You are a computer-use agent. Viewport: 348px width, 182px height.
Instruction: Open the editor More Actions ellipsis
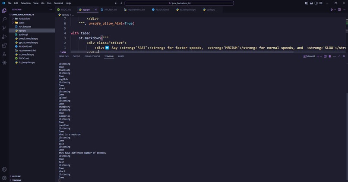tap(344, 9)
